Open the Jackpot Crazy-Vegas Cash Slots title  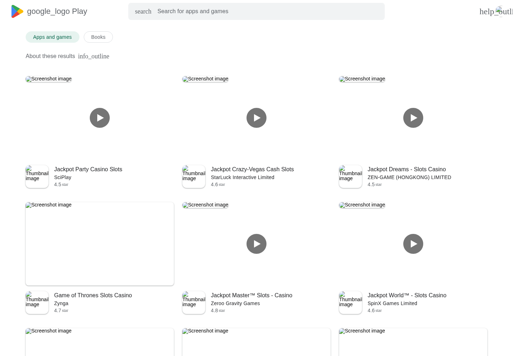coord(252,169)
